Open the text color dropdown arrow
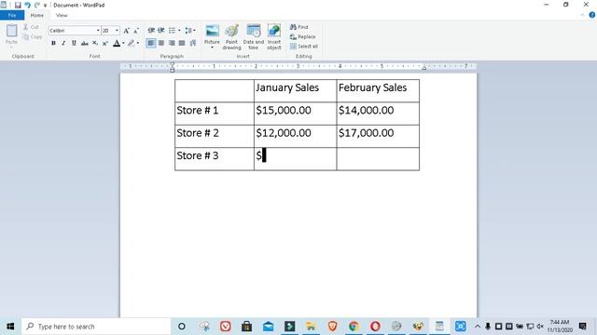Viewport: 597px width, 335px height. coord(123,44)
